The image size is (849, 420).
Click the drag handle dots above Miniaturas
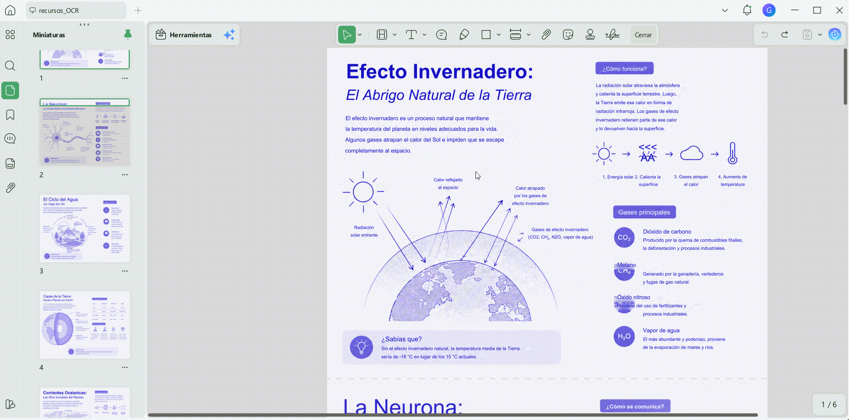click(85, 24)
